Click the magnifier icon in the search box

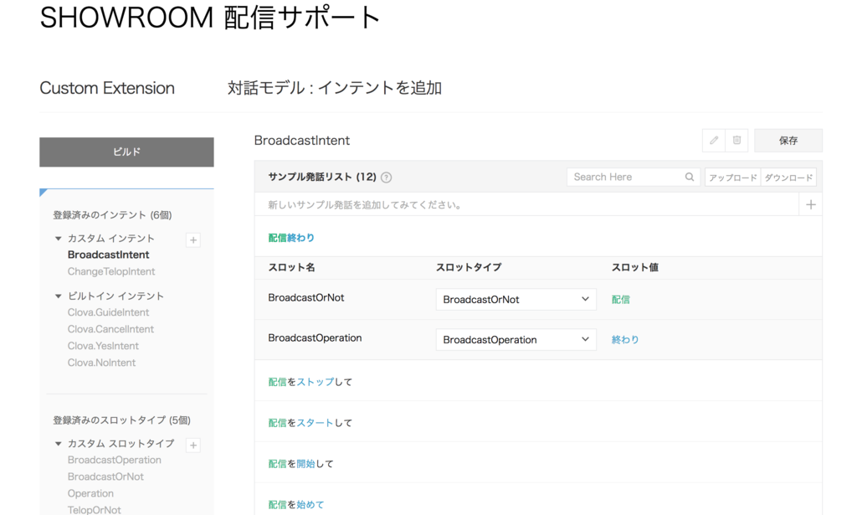(689, 177)
